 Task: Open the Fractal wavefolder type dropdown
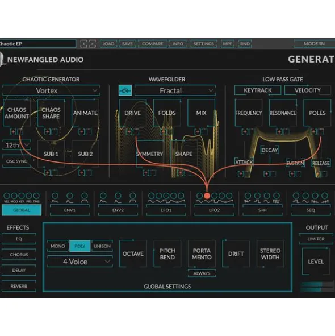tap(175, 90)
